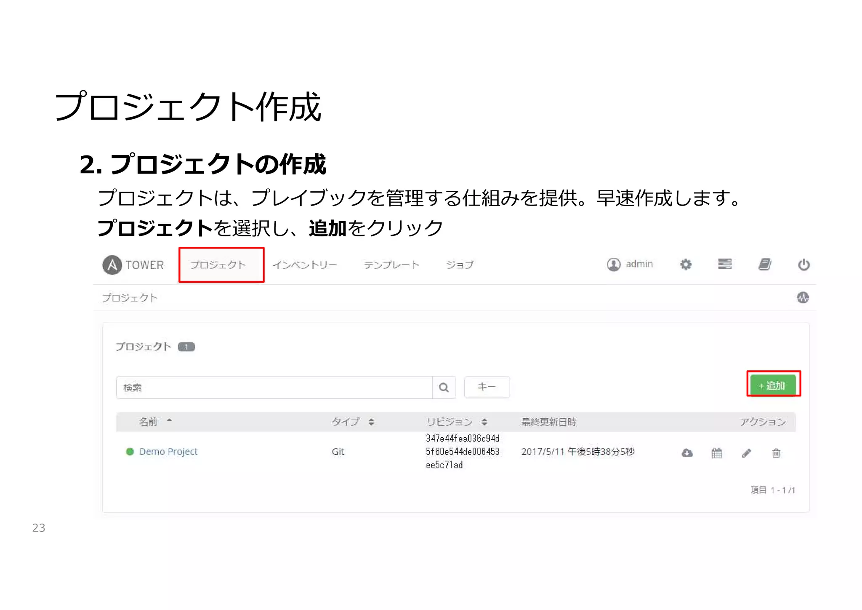Sort table by リビジョン column

coord(457,422)
